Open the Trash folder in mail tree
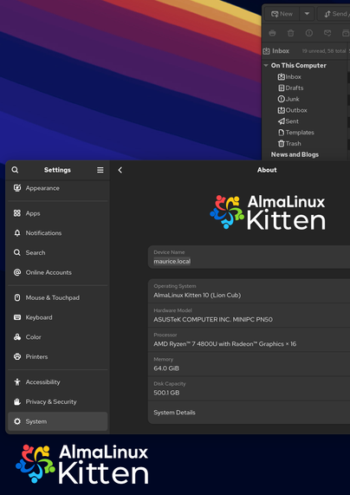The image size is (350, 495). 289,143
